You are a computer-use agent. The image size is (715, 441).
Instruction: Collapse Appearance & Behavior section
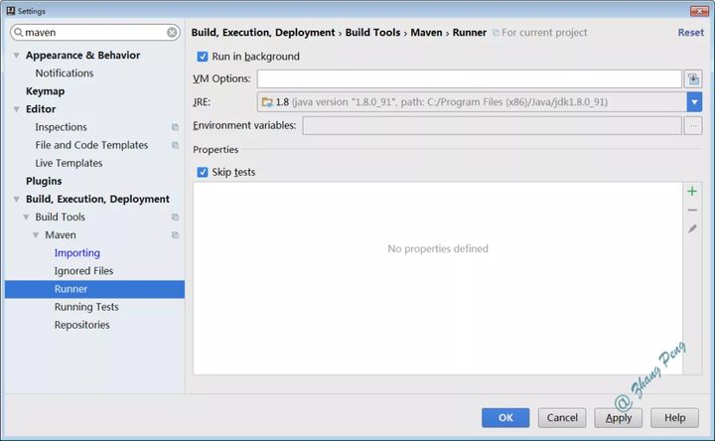[x=17, y=56]
